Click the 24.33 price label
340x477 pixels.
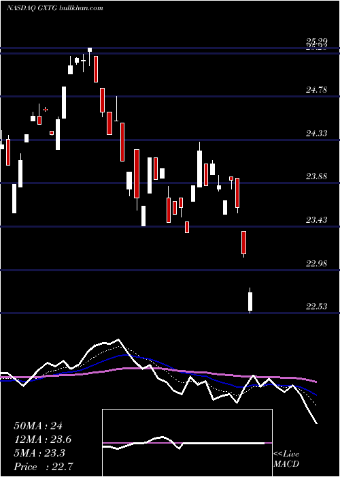[316, 134]
